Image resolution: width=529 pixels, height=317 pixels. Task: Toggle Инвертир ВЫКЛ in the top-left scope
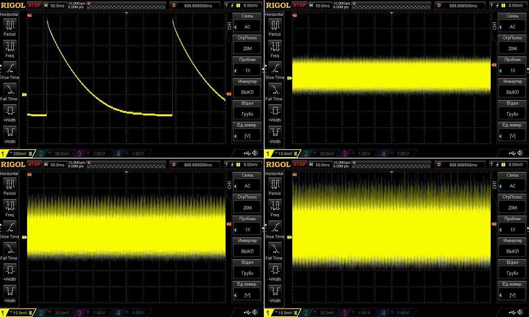(247, 92)
